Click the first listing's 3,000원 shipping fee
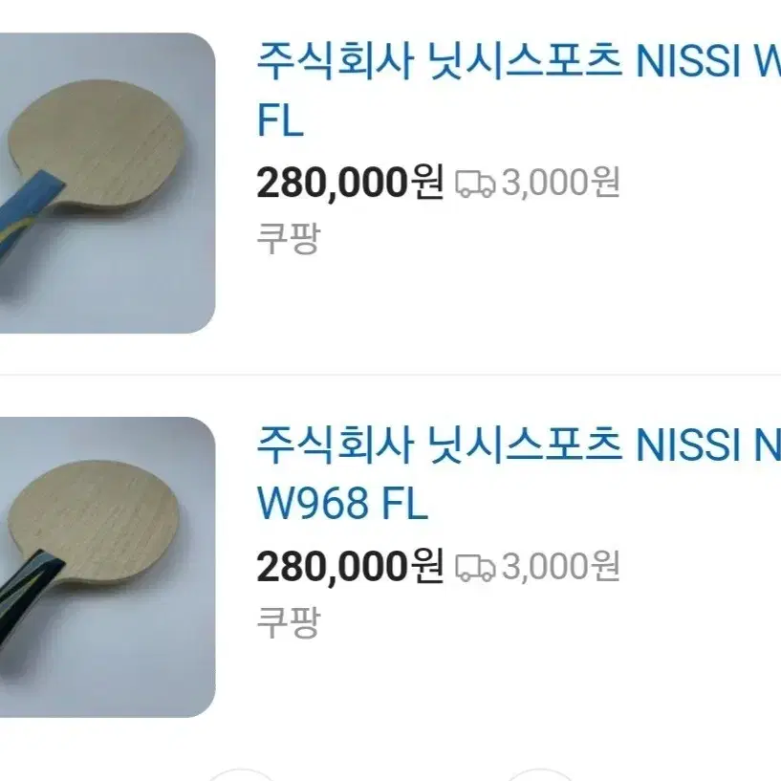 [x=561, y=183]
